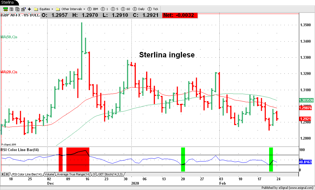The width and height of the screenshot is (315, 190).
Task: Click the red 1.2921 last price marker
Action: tap(305, 119)
